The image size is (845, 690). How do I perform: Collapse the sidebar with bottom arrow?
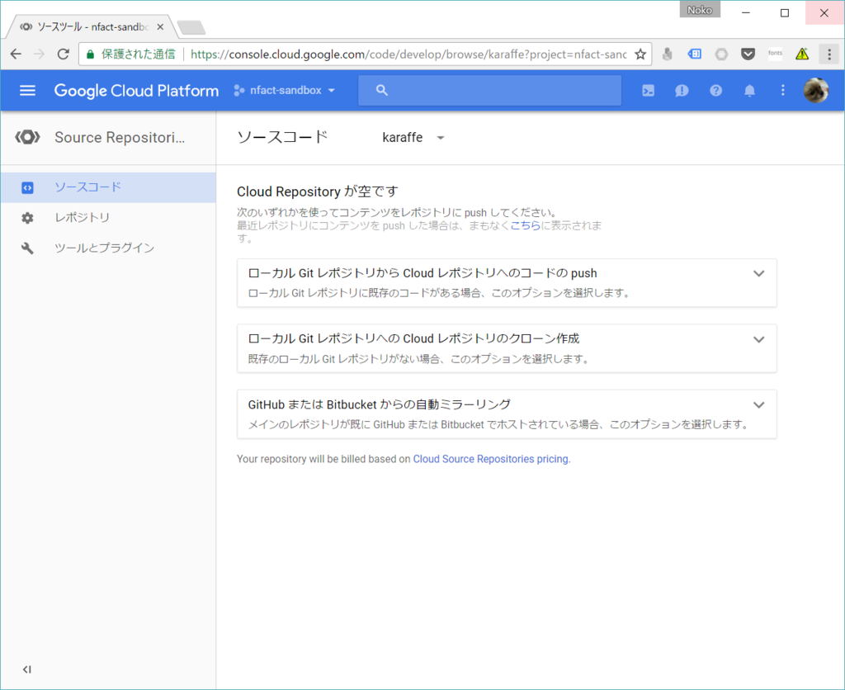pos(27,669)
